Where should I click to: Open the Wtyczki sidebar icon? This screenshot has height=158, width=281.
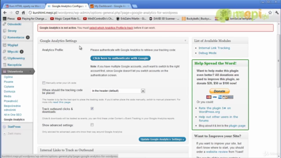click(x=4, y=52)
